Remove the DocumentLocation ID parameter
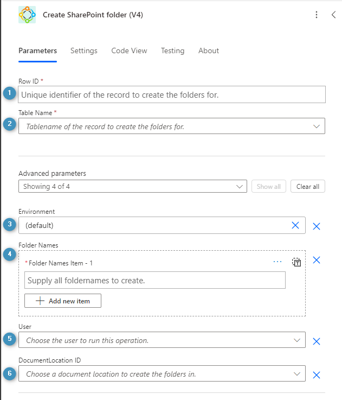Viewport: 342px width, 400px height. [317, 375]
